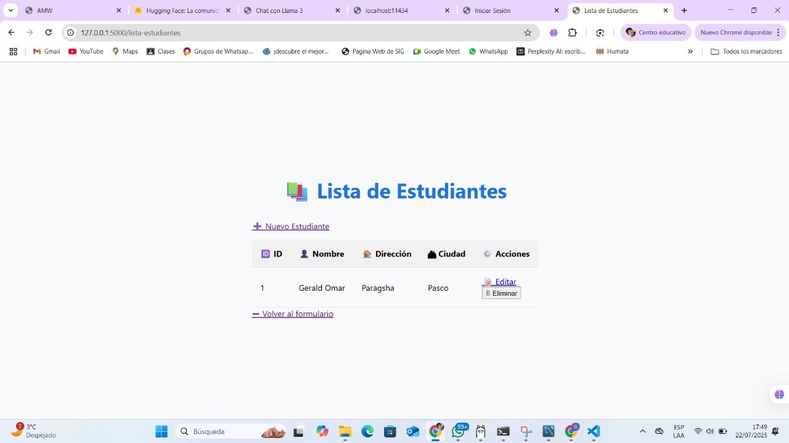Show hidden system tray icons
Viewport: 789px width, 443px height.
[x=642, y=431]
